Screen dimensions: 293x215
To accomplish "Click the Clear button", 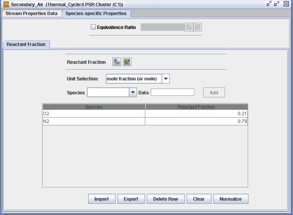I will [199, 199].
